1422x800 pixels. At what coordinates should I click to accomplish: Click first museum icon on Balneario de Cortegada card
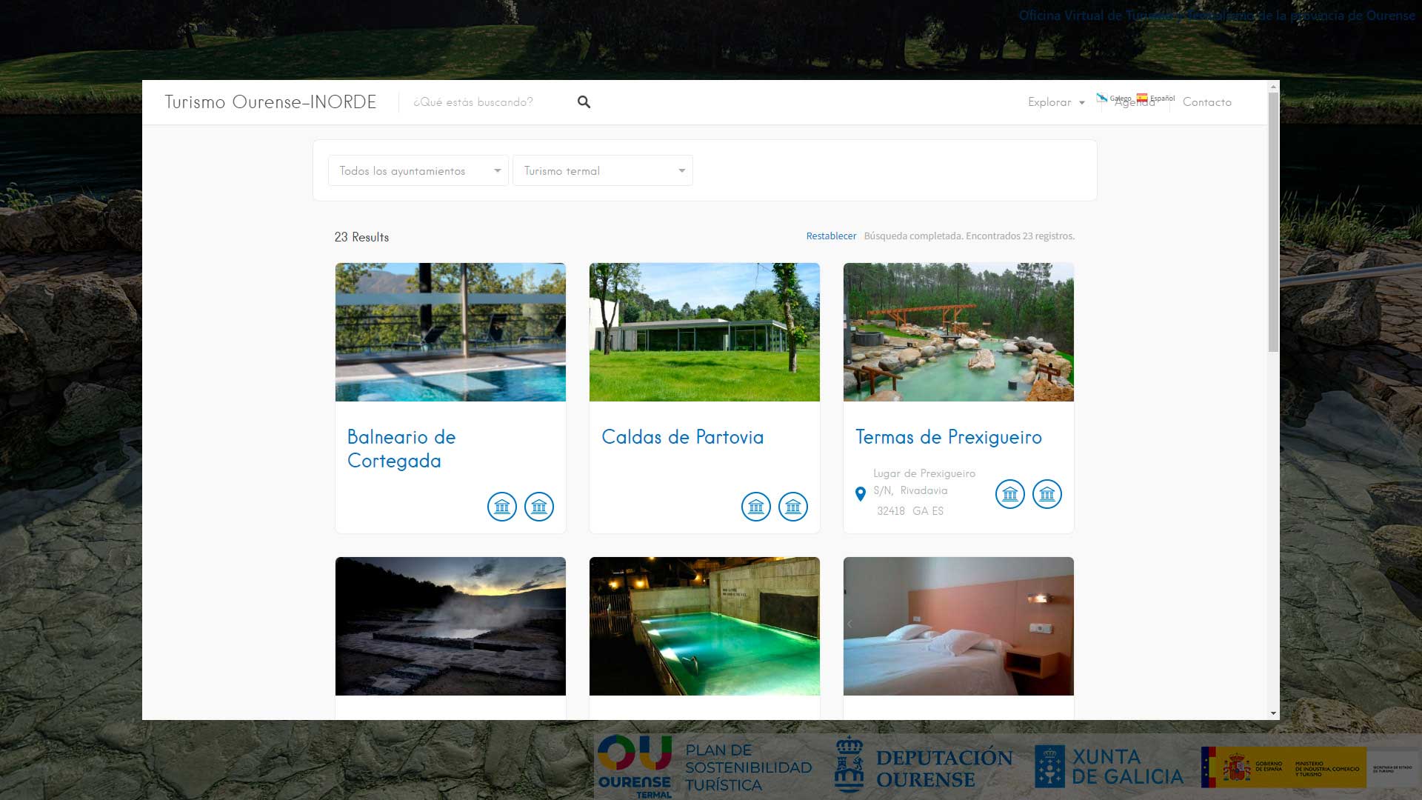[x=501, y=507]
